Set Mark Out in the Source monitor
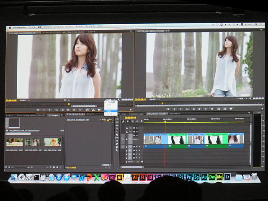The height and width of the screenshot is (201, 268). tap(50, 110)
